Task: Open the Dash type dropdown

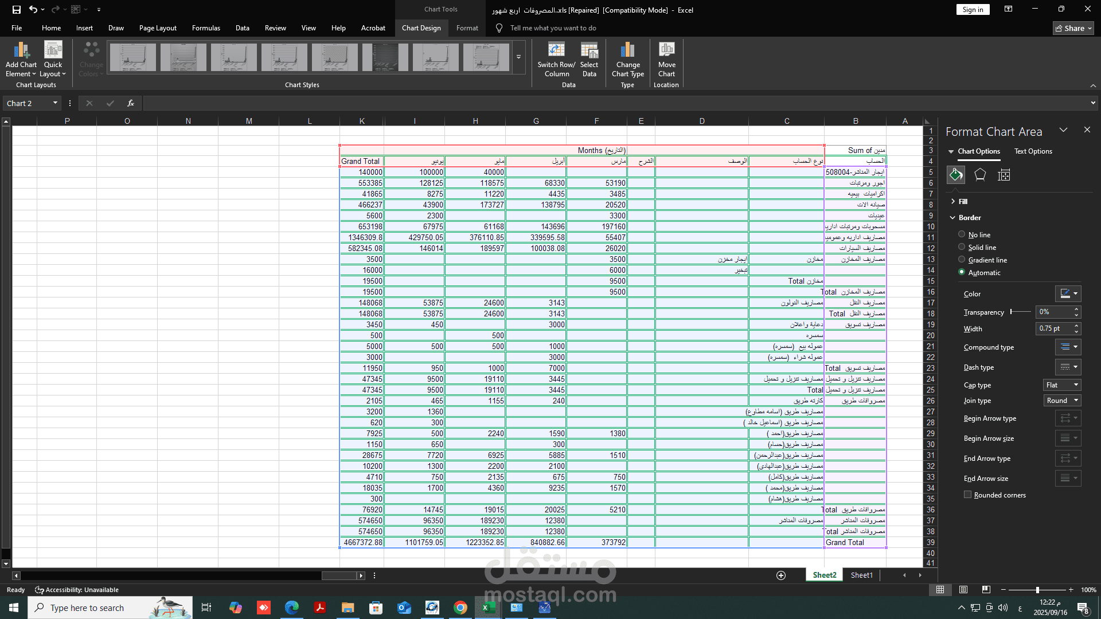Action: [x=1068, y=367]
